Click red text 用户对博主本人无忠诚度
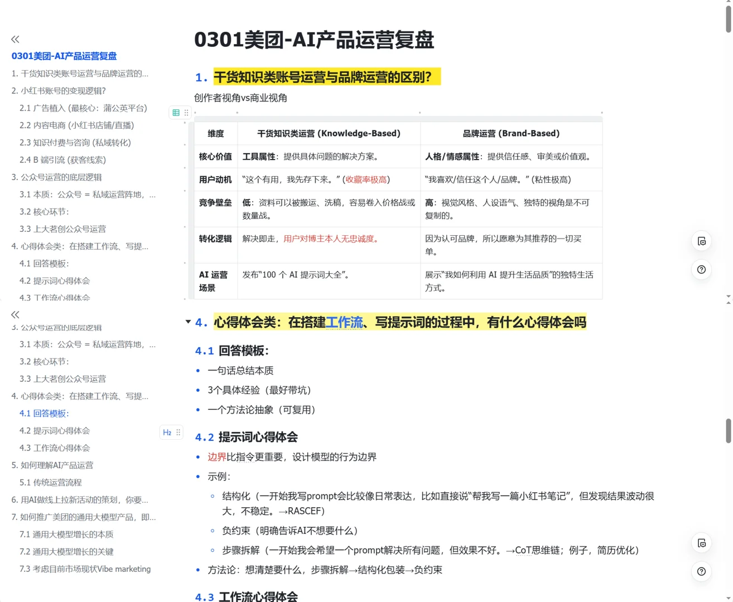733x602 pixels. coord(332,239)
